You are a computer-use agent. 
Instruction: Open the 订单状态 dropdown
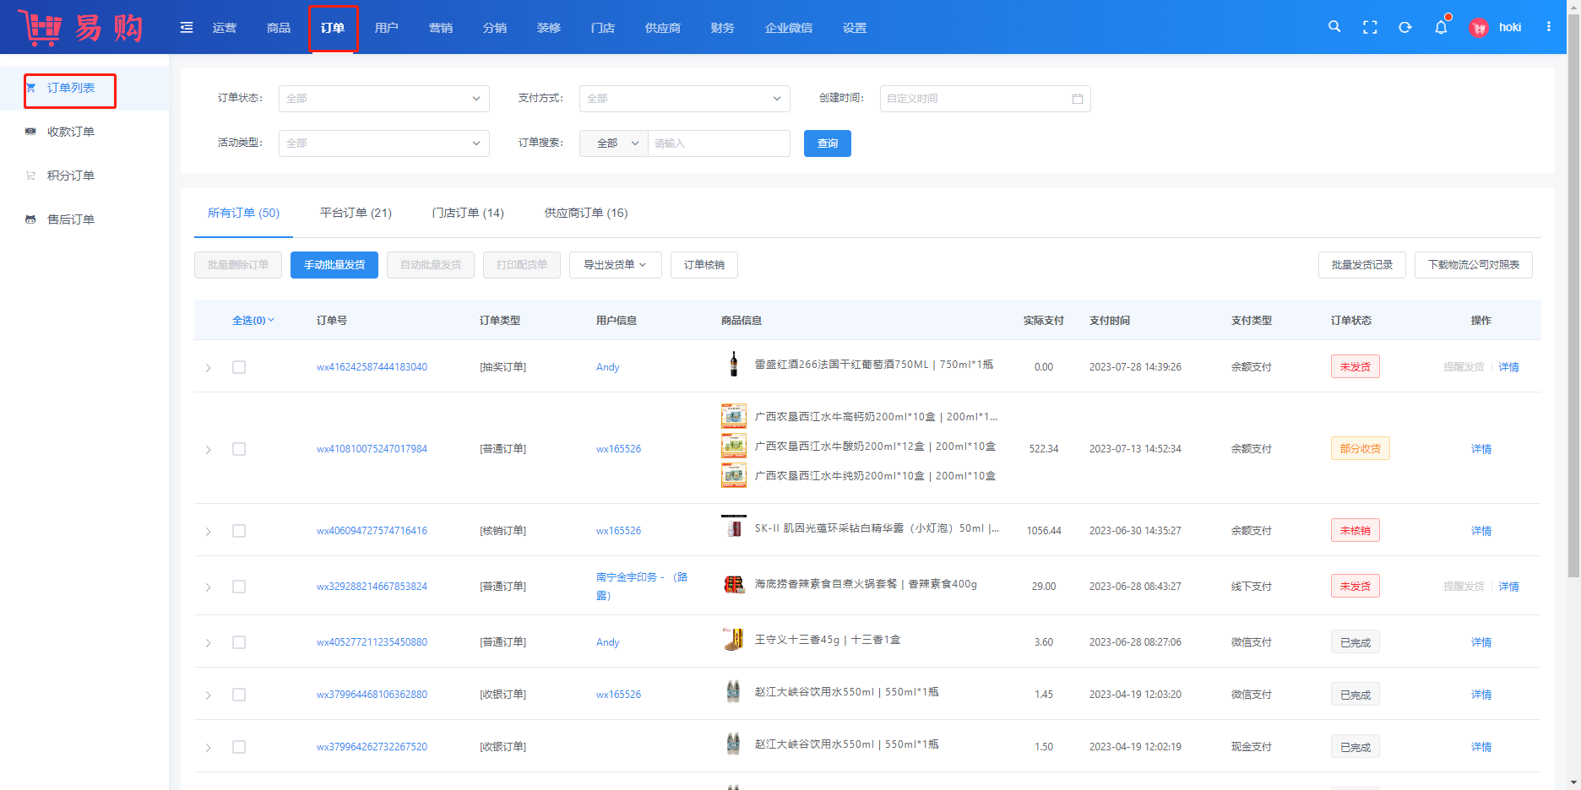383,99
